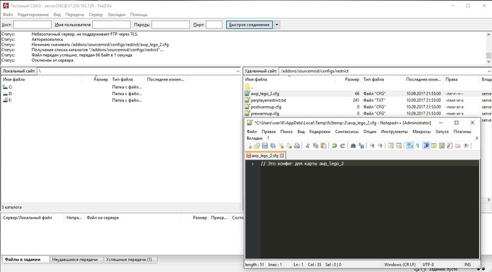Open Replace icon in Notepad++ toolbar
The image size is (492, 272).
pos(361,146)
